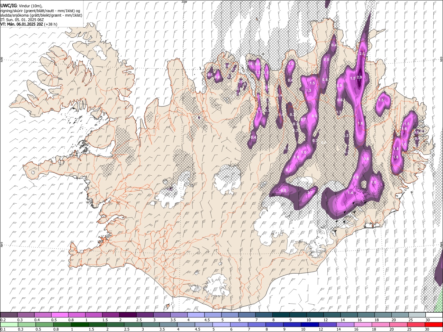Click the "12" label in bottom legend row
Screen dimensions: 443x332
320,329
